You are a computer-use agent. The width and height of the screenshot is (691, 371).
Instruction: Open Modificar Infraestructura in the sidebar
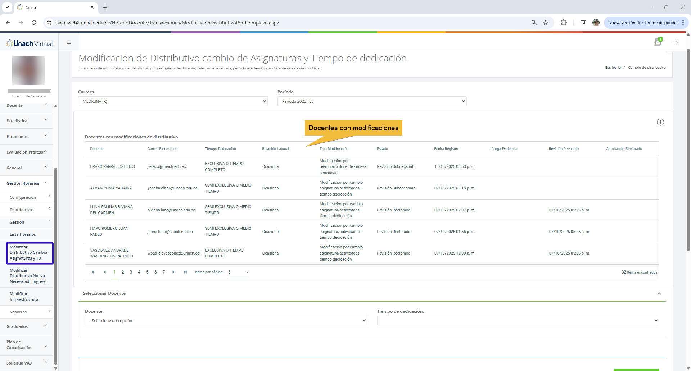point(24,297)
